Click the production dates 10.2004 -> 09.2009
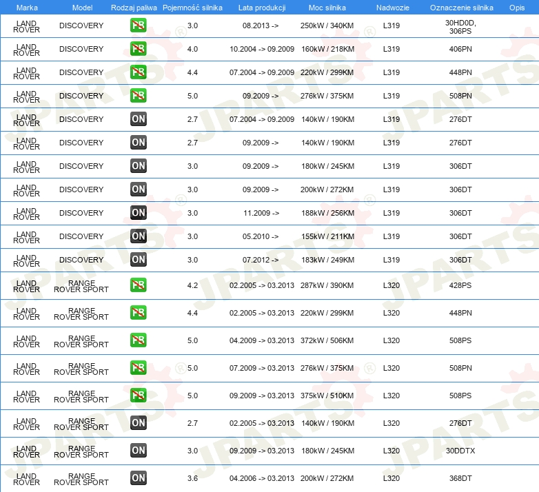The height and width of the screenshot is (492, 539). (262, 49)
